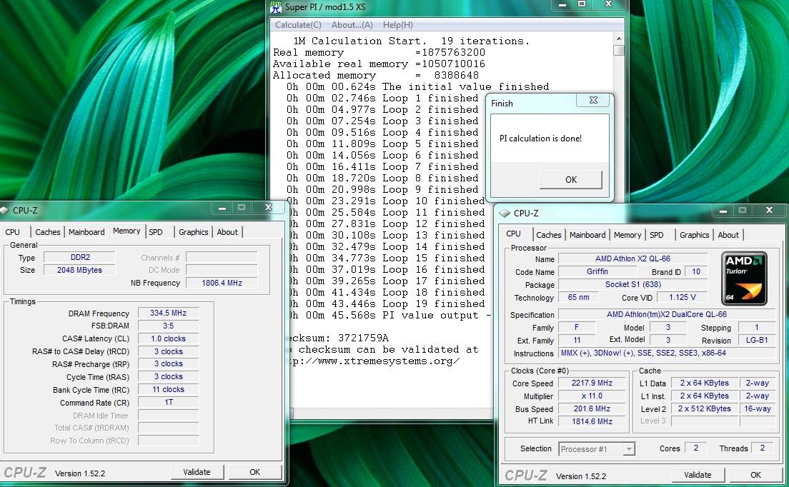Click the DRAM Frequency 334.5 MHz value
This screenshot has height=487, width=789.
click(x=168, y=313)
